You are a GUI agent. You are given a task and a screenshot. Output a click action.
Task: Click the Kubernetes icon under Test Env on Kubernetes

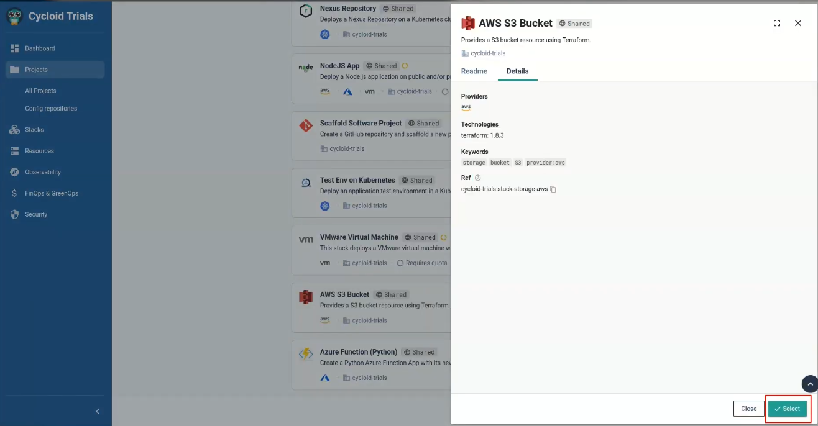click(x=324, y=206)
